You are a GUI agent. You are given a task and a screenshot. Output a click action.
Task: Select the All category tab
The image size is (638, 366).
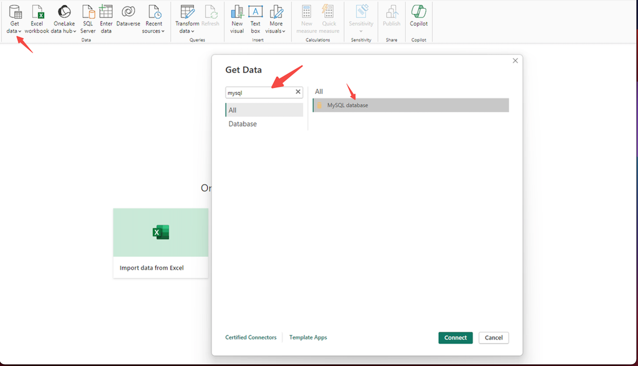(264, 110)
